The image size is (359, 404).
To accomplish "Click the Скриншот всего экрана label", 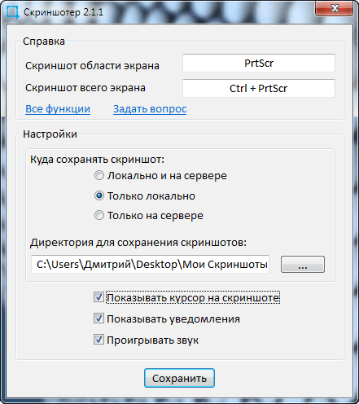I will (85, 88).
